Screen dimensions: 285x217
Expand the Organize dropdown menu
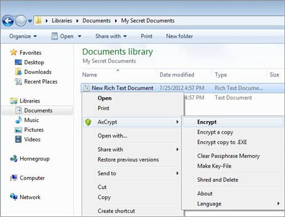[x=23, y=36]
